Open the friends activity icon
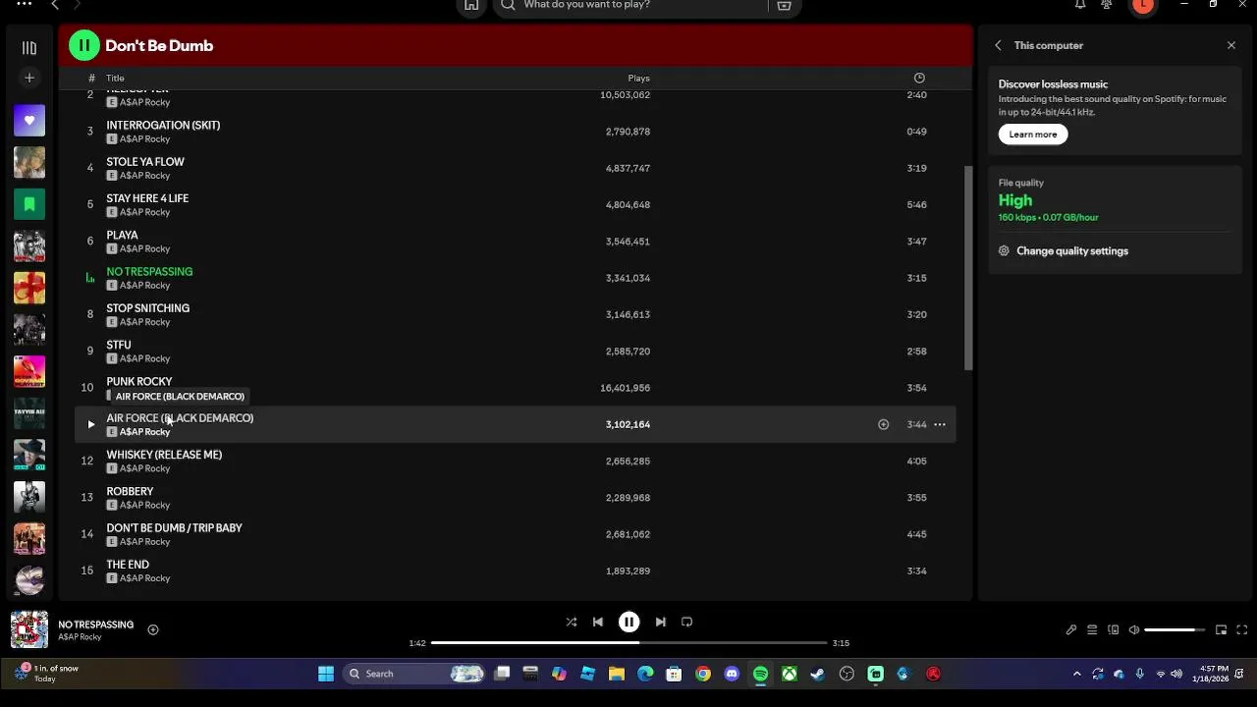1257x707 pixels. coord(1107,5)
